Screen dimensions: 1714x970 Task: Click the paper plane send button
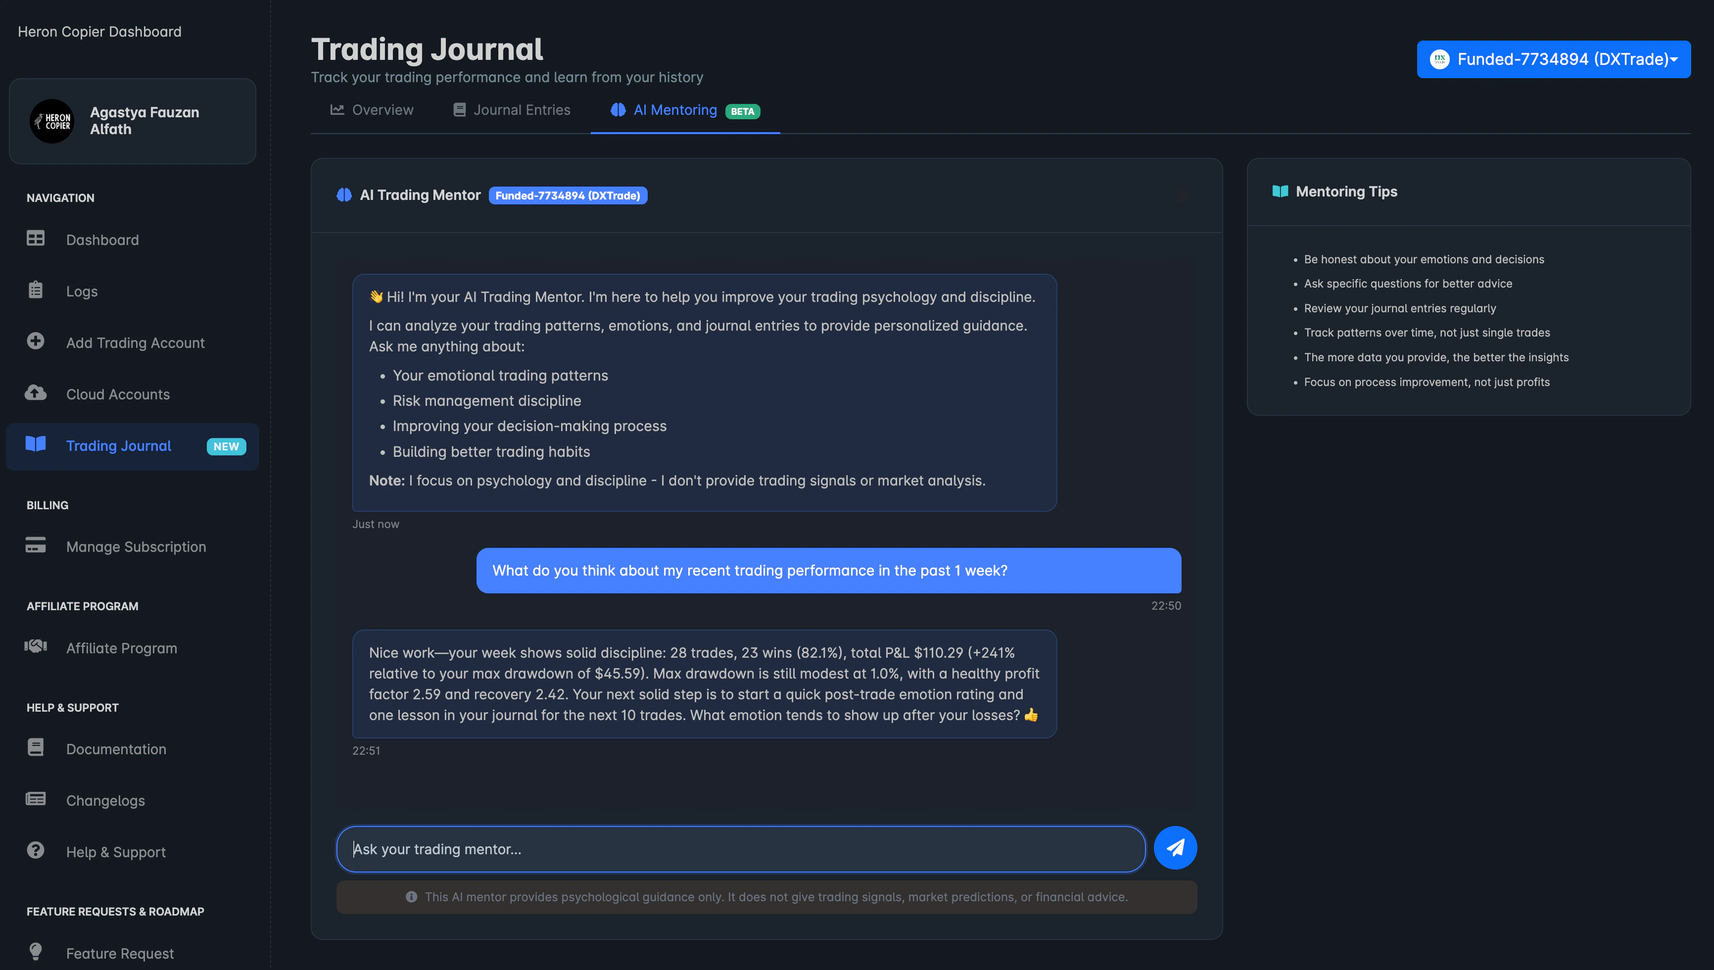click(x=1175, y=847)
